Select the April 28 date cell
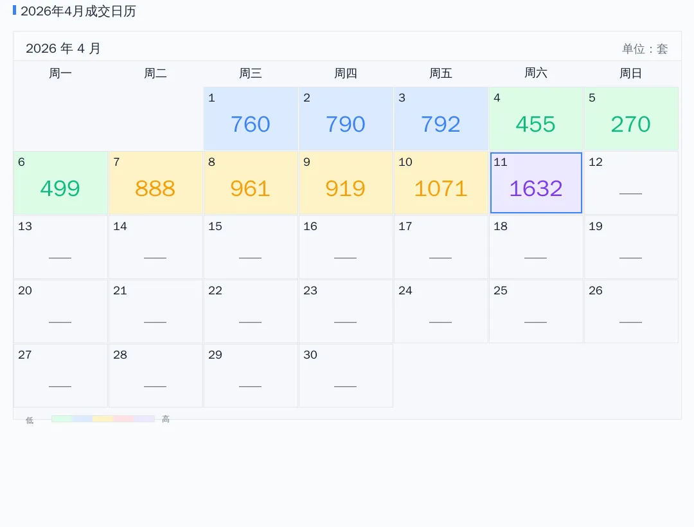 pyautogui.click(x=156, y=375)
